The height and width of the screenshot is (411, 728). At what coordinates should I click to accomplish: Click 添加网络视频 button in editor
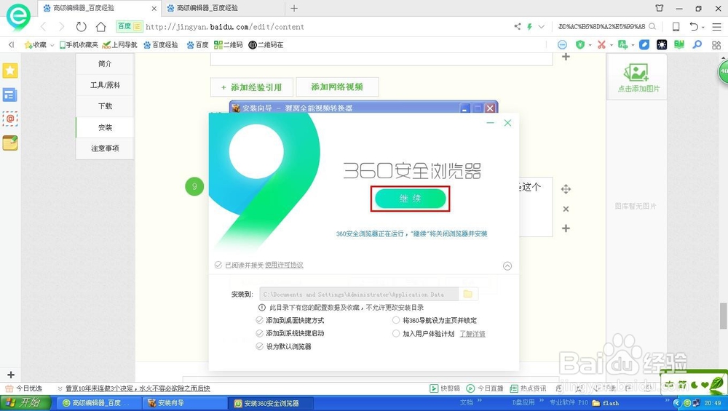pyautogui.click(x=337, y=87)
